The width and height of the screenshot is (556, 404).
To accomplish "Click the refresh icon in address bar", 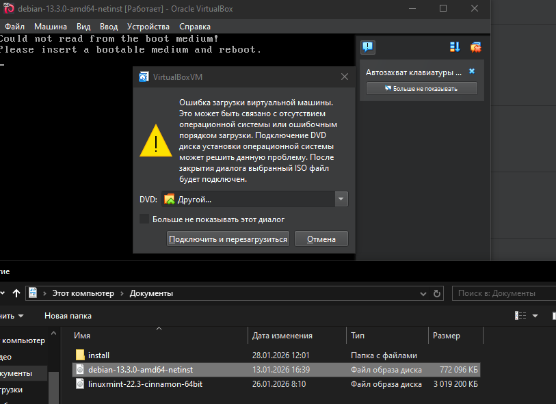I will [438, 293].
